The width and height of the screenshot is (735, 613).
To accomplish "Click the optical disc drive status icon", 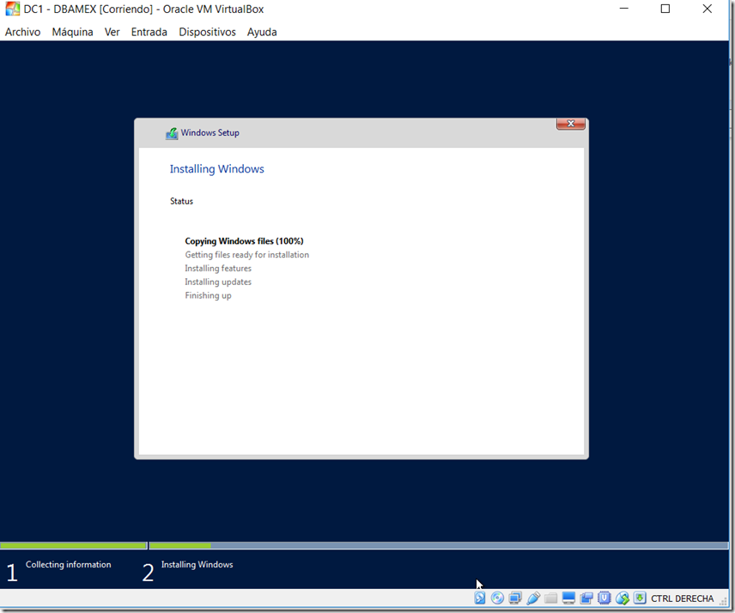I will coord(497,598).
